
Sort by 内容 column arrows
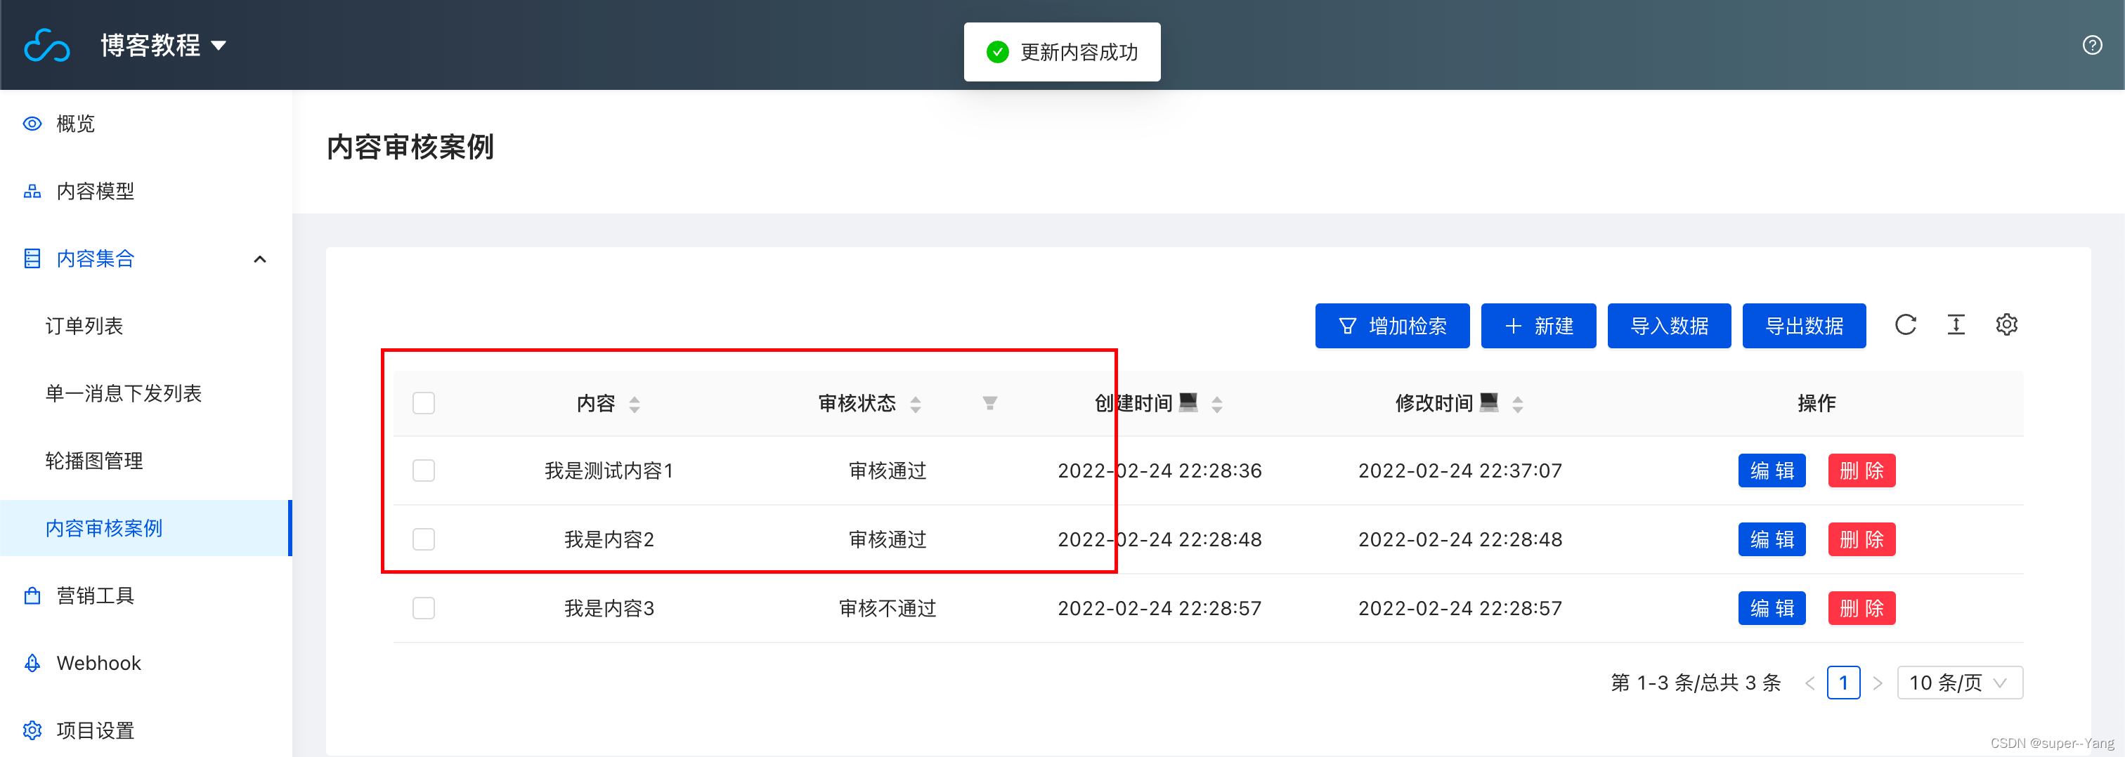(x=635, y=404)
